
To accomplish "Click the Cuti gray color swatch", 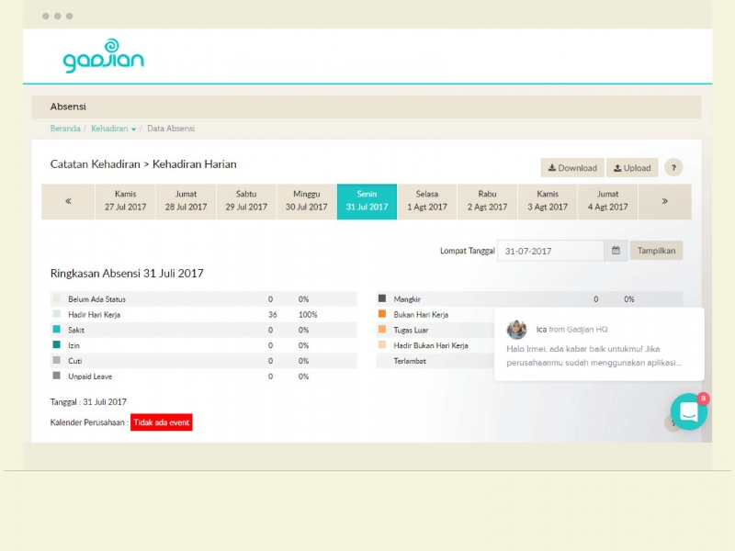I will coord(57,360).
